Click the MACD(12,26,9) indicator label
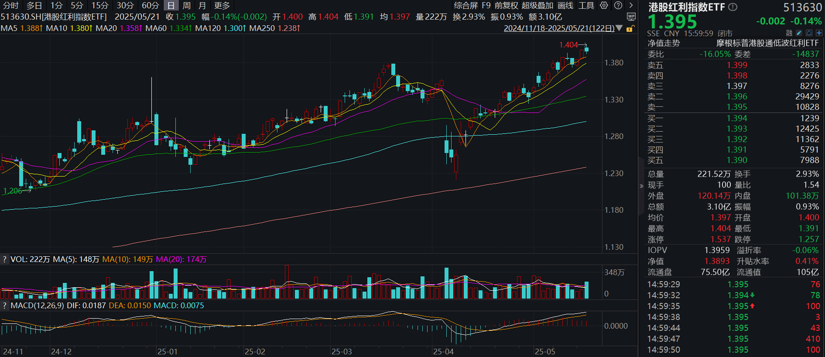The width and height of the screenshot is (825, 357). pyautogui.click(x=38, y=306)
